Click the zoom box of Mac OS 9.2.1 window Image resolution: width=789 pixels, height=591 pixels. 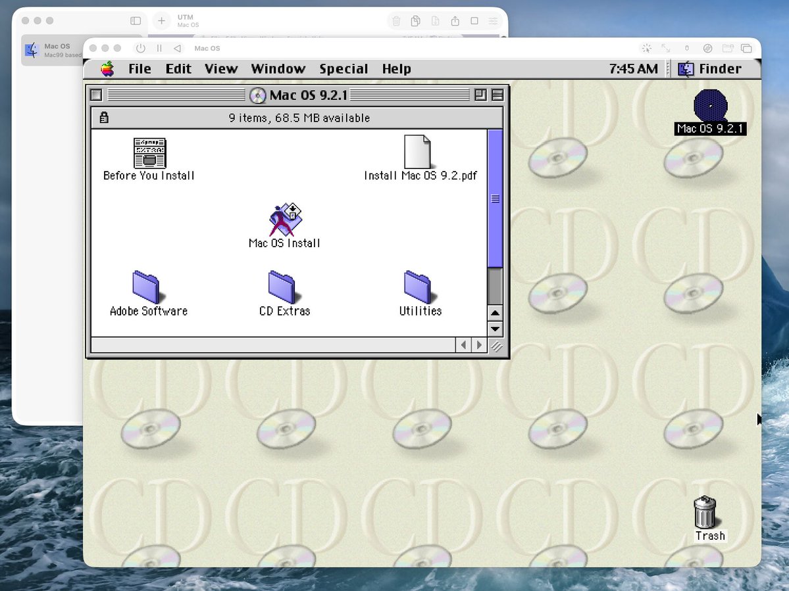tap(480, 95)
